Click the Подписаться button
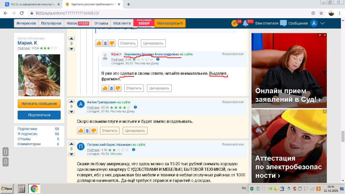The width and height of the screenshot is (345, 194). click(39, 115)
